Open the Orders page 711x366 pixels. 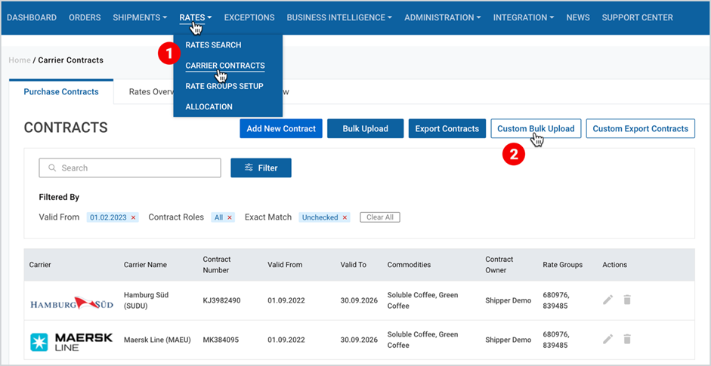pos(85,17)
